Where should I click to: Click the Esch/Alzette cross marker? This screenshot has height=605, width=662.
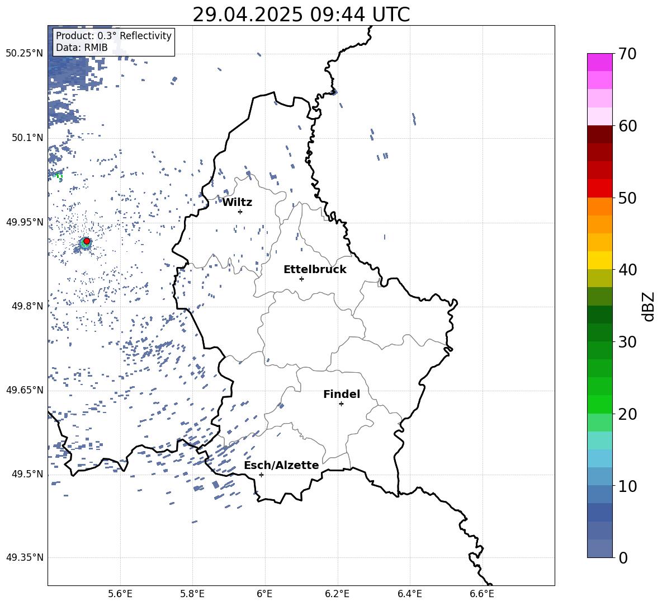click(x=261, y=475)
